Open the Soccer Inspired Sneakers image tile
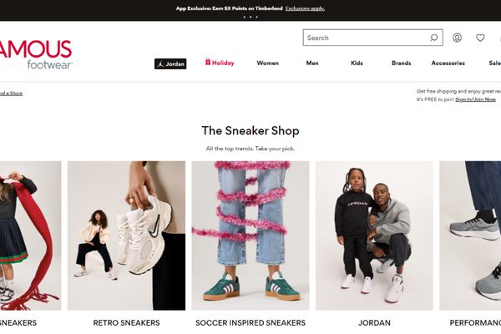 (x=250, y=235)
